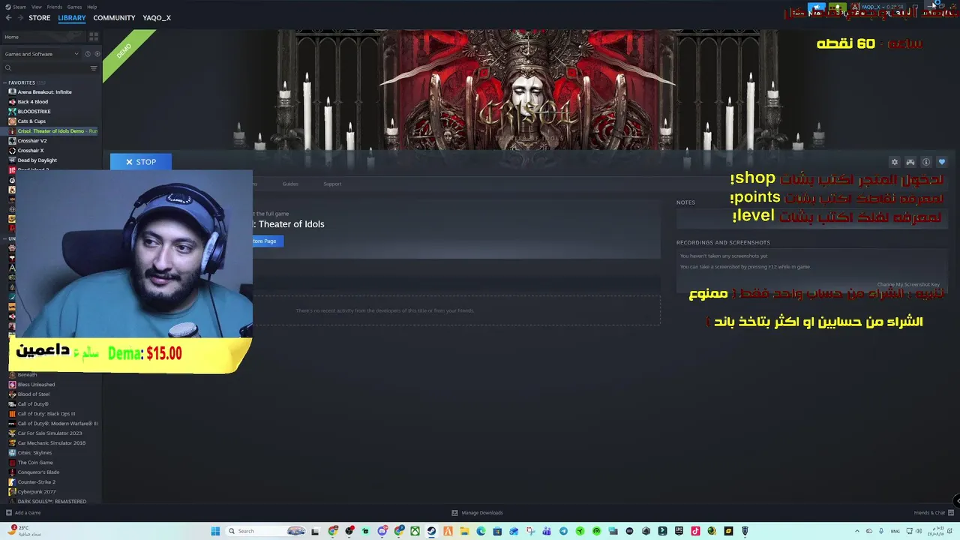
Task: Click the NOTES section header
Action: [x=685, y=202]
